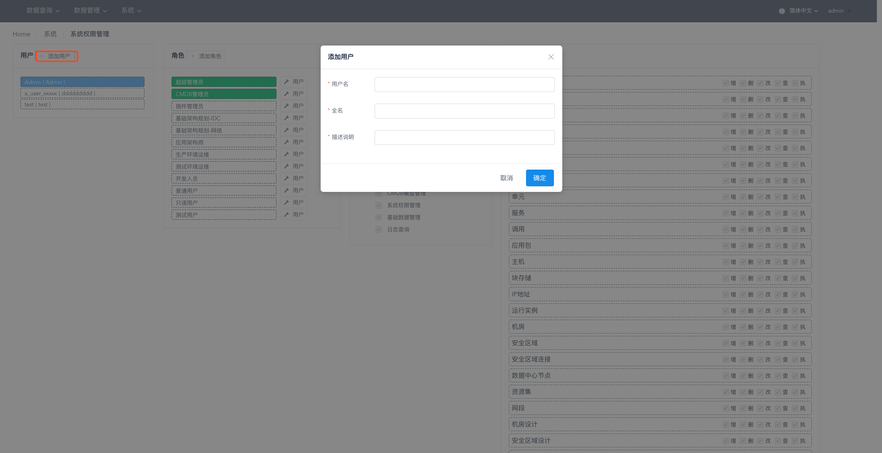Click 添加角色 button in 角色 panel
882x453 pixels.
pyautogui.click(x=206, y=56)
